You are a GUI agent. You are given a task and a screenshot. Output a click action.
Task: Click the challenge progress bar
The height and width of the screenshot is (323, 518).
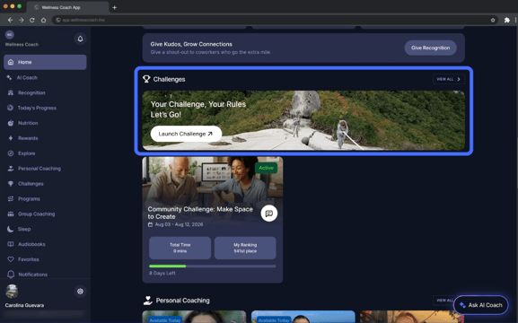[x=213, y=266]
